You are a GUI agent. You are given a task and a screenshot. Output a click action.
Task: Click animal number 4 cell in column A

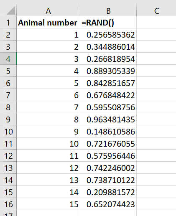[48, 71]
